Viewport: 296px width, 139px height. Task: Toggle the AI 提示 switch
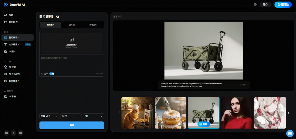pyautogui.click(x=52, y=74)
